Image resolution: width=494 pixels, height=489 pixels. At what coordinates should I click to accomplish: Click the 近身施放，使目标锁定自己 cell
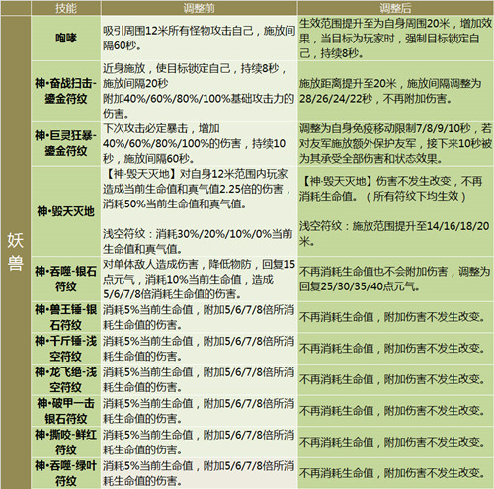point(199,91)
